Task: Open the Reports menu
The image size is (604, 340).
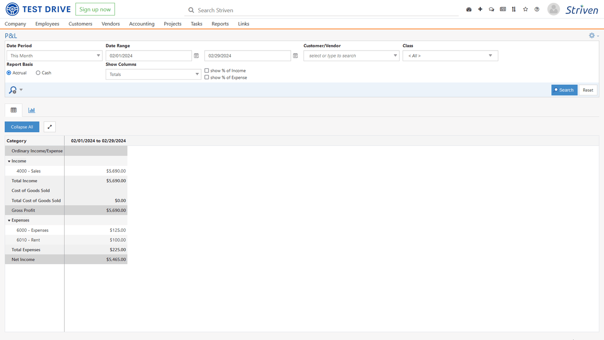Action: click(220, 24)
